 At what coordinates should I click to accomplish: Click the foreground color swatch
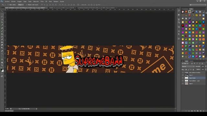tap(1, 70)
